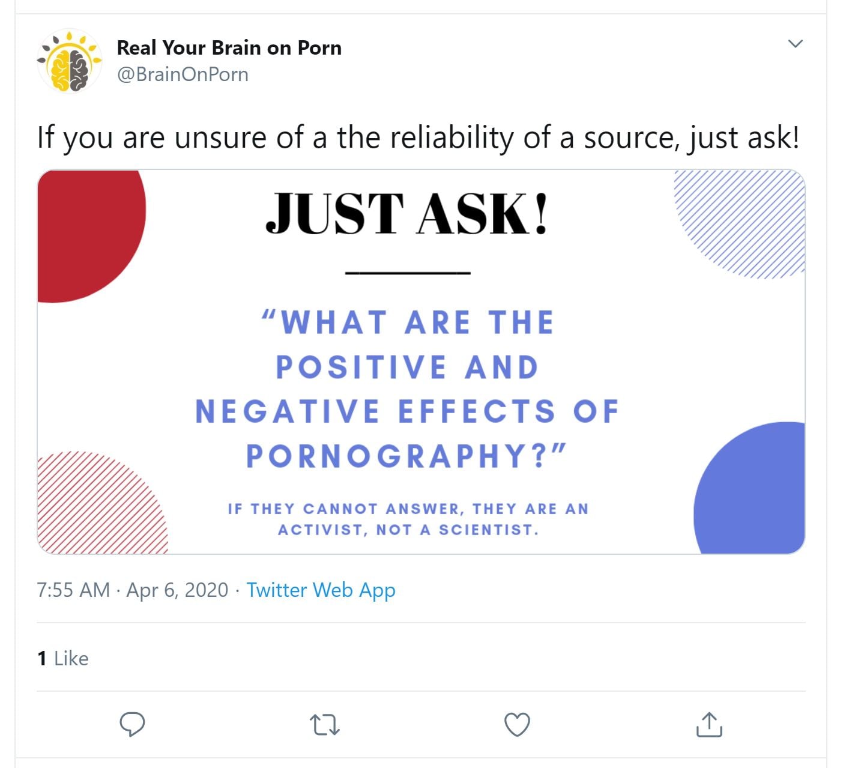Click the tweet text about source reliability
The image size is (843, 768).
(x=418, y=138)
